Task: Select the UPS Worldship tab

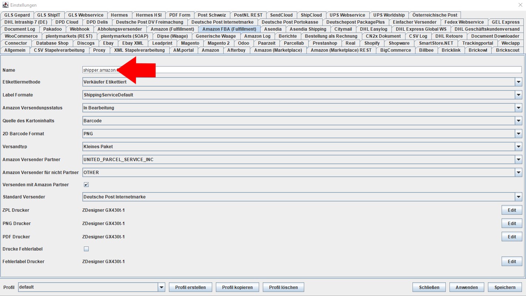Action: (389, 15)
